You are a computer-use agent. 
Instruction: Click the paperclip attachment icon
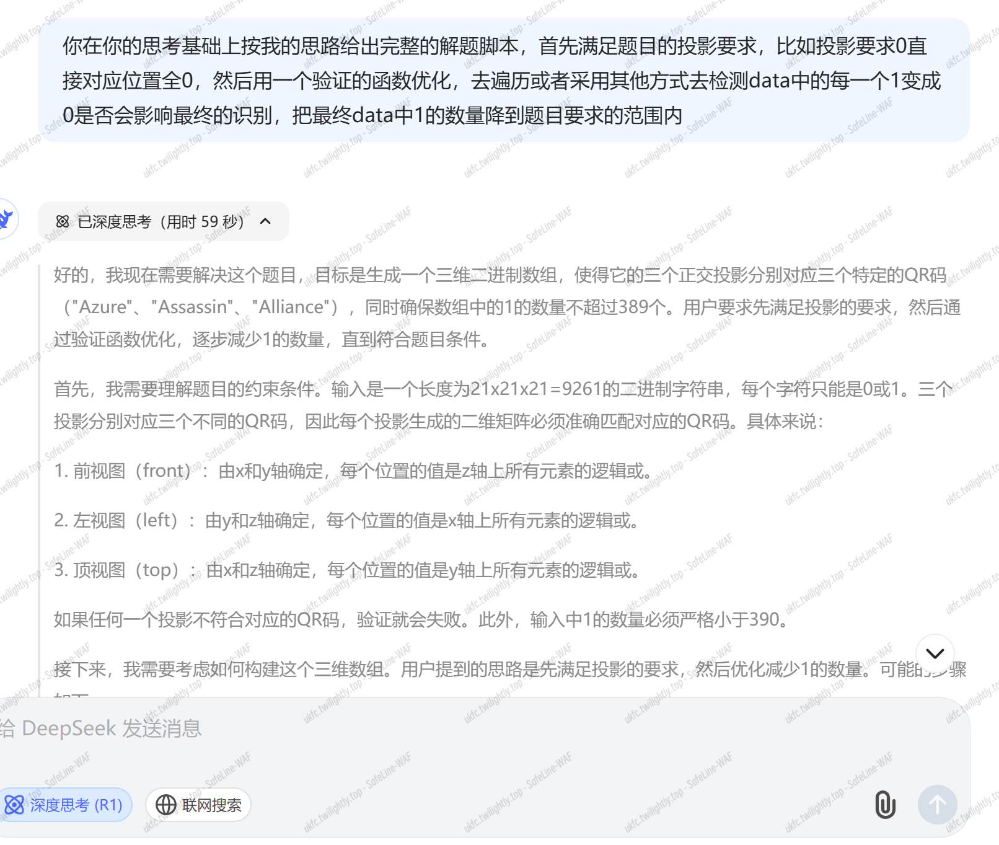click(x=885, y=805)
